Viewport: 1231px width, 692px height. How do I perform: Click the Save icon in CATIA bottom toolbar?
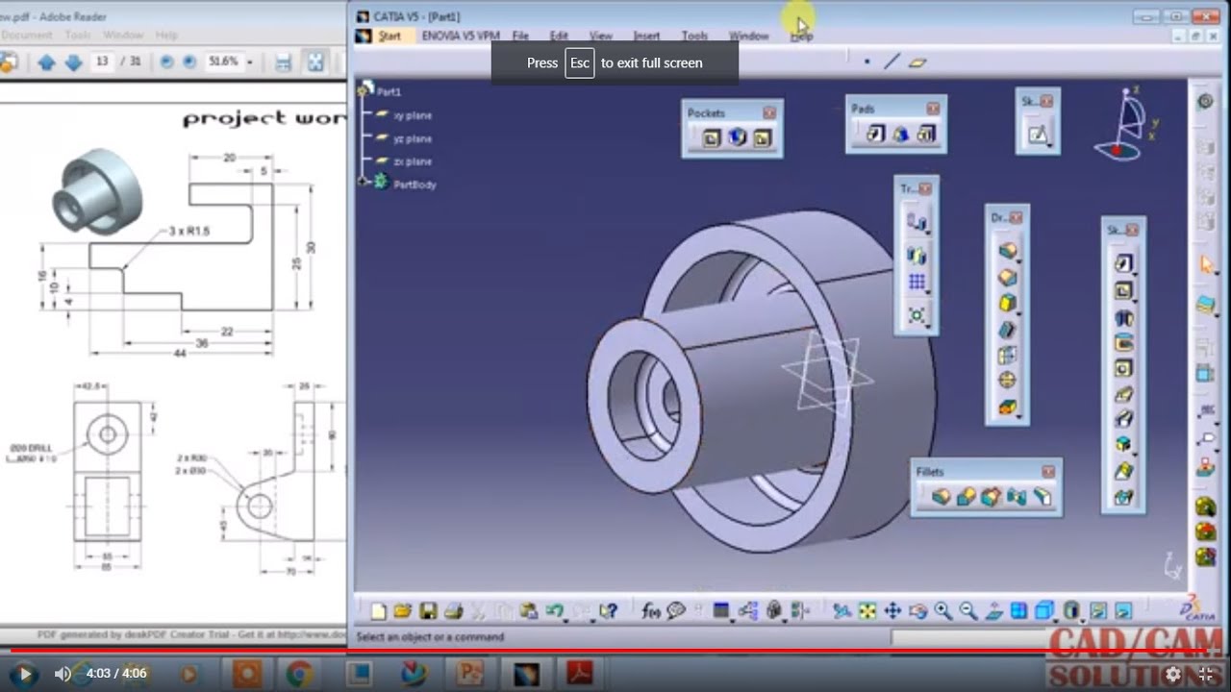(x=428, y=610)
